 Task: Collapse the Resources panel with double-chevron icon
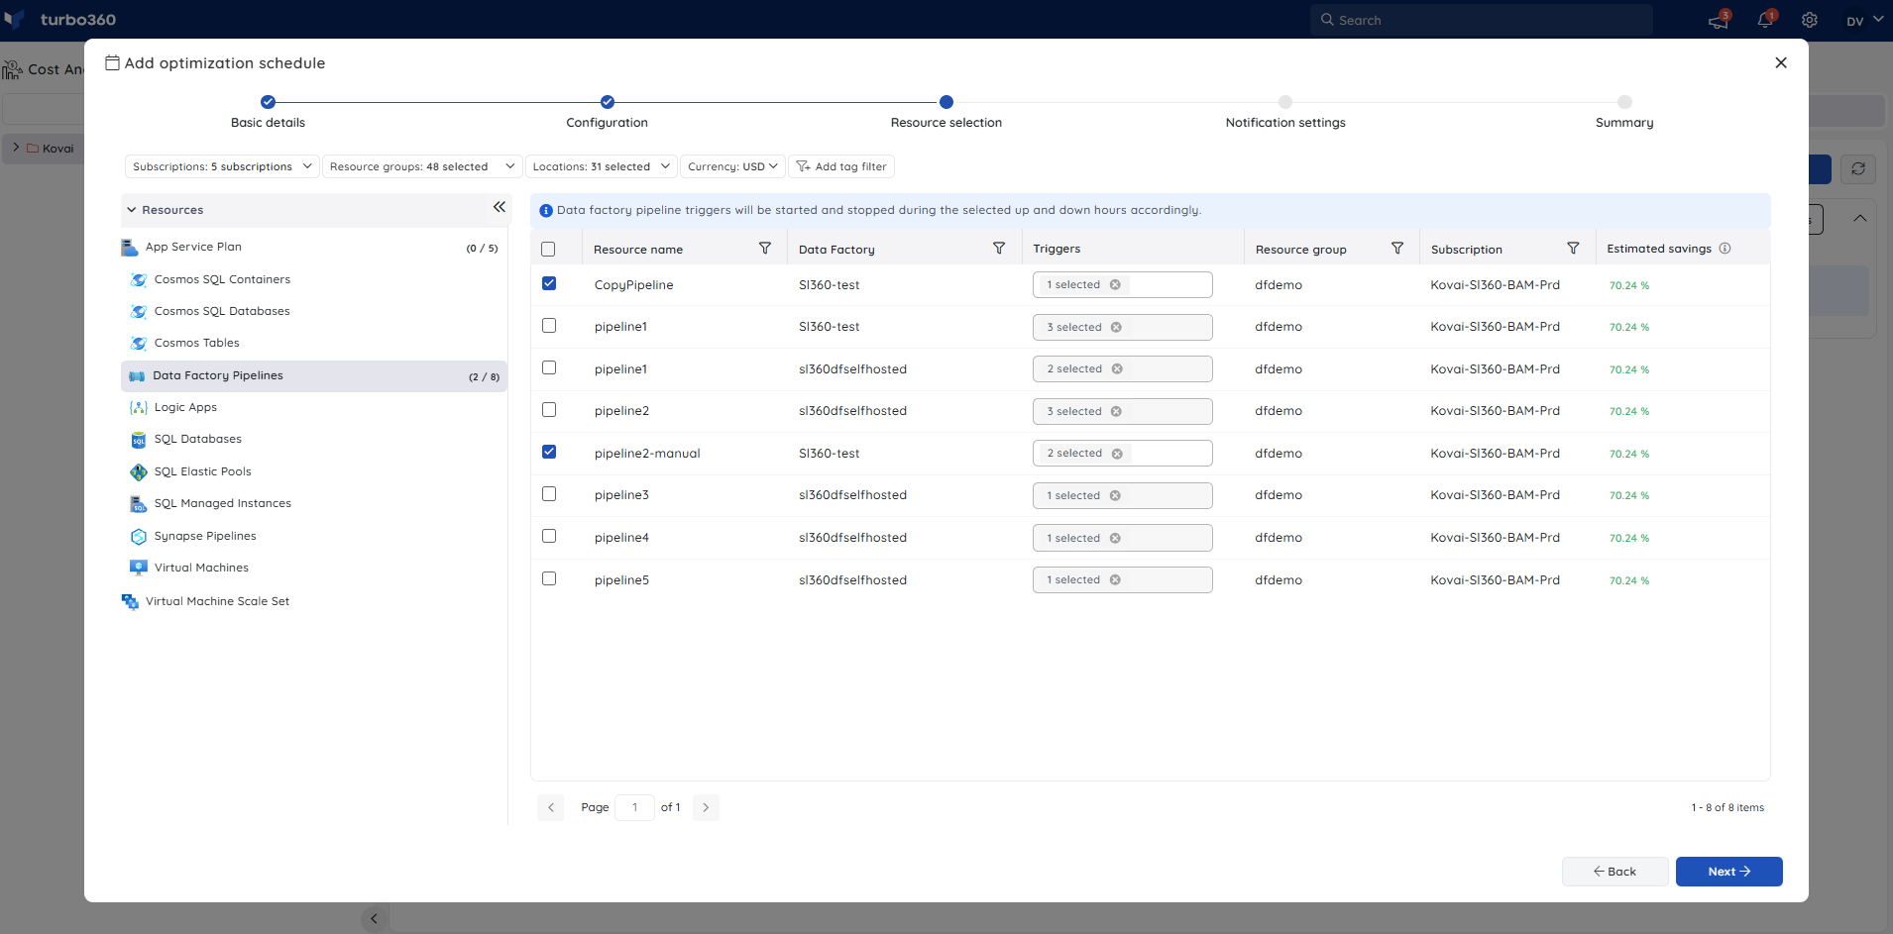tap(500, 207)
